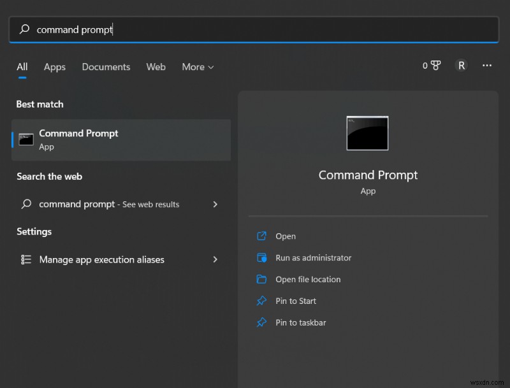Click the web search magnifier icon
Image resolution: width=510 pixels, height=388 pixels.
coord(26,204)
